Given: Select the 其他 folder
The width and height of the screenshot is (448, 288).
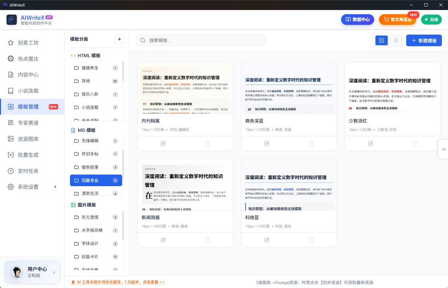Looking at the screenshot, I should (96, 81).
